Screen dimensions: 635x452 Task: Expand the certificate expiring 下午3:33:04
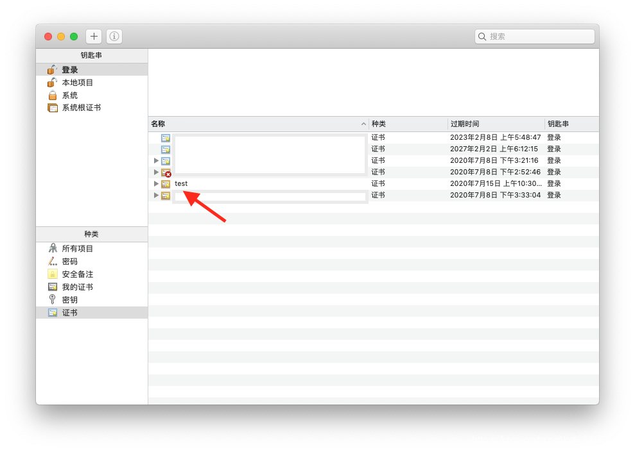coord(156,196)
